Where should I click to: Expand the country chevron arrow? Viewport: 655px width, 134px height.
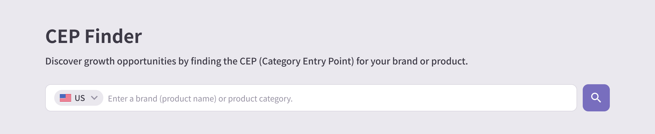point(94,98)
